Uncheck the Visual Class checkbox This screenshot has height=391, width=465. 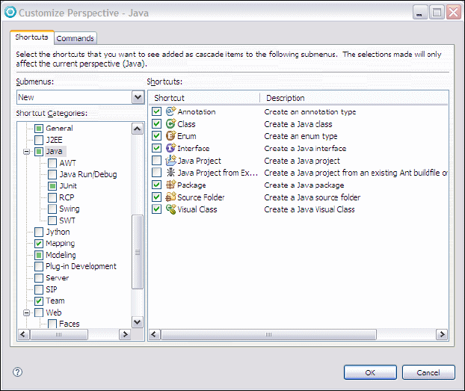156,209
